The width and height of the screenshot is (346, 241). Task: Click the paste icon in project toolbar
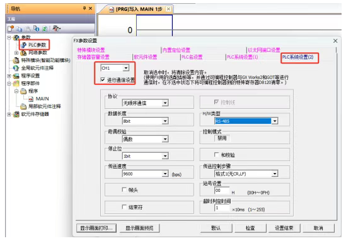coord(28,29)
